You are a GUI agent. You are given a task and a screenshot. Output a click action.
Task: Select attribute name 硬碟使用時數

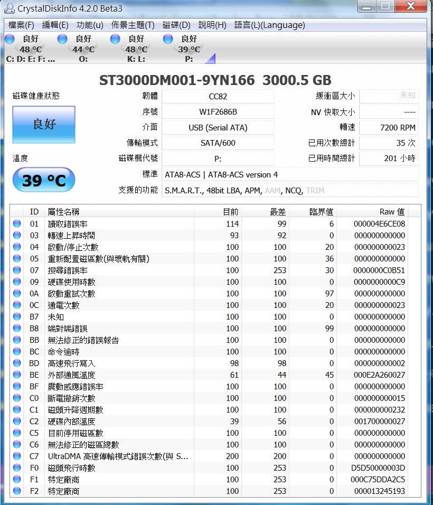coord(71,282)
